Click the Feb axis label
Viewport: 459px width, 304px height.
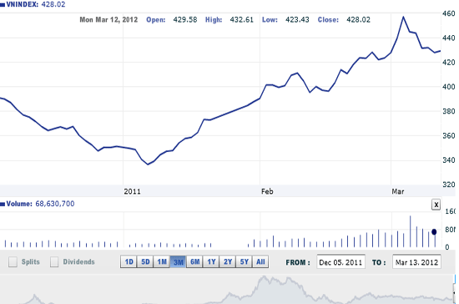point(267,191)
